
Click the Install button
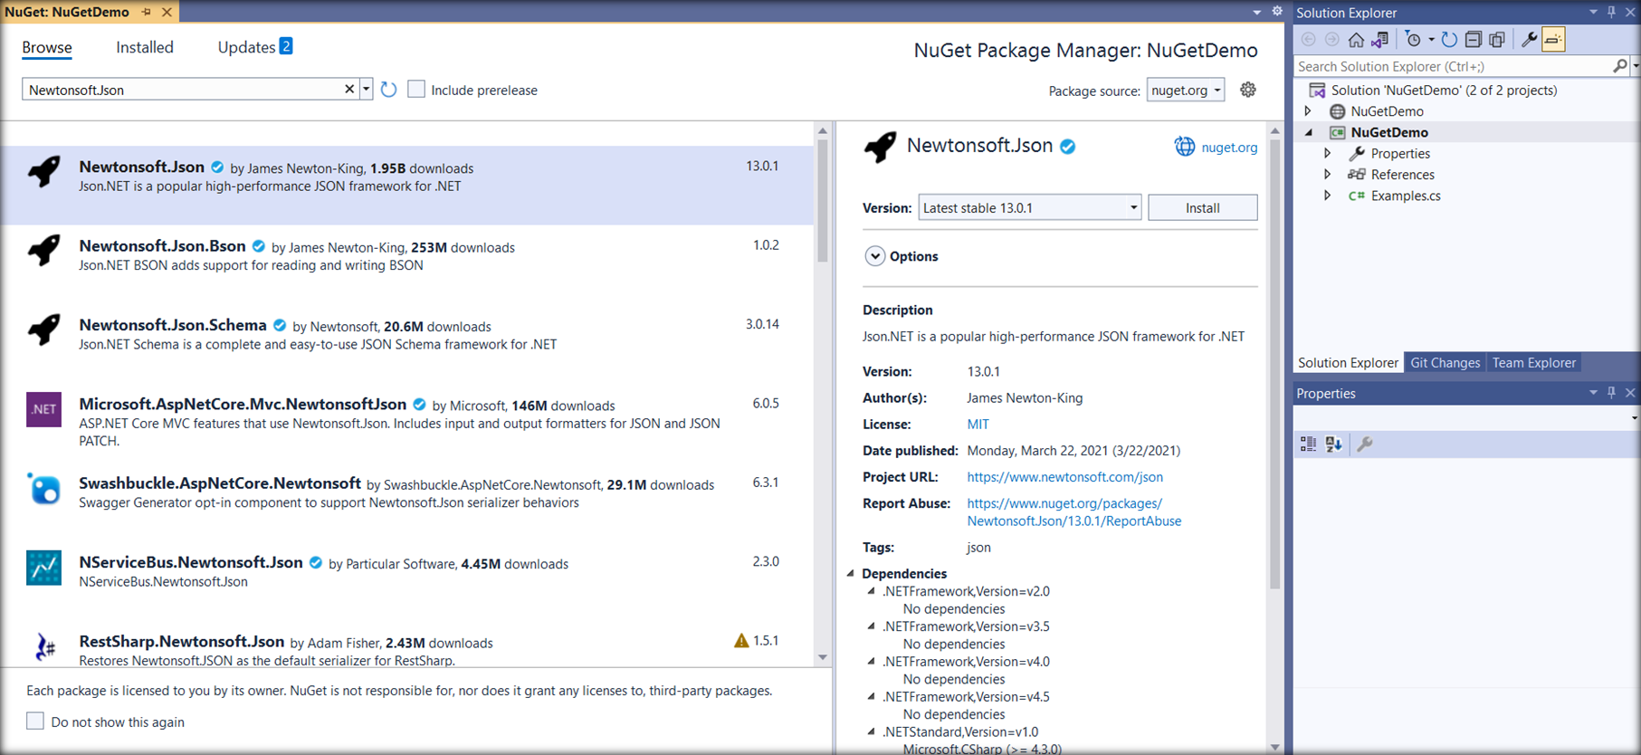coord(1202,207)
